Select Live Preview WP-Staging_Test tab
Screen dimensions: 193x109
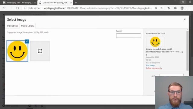point(55,3)
